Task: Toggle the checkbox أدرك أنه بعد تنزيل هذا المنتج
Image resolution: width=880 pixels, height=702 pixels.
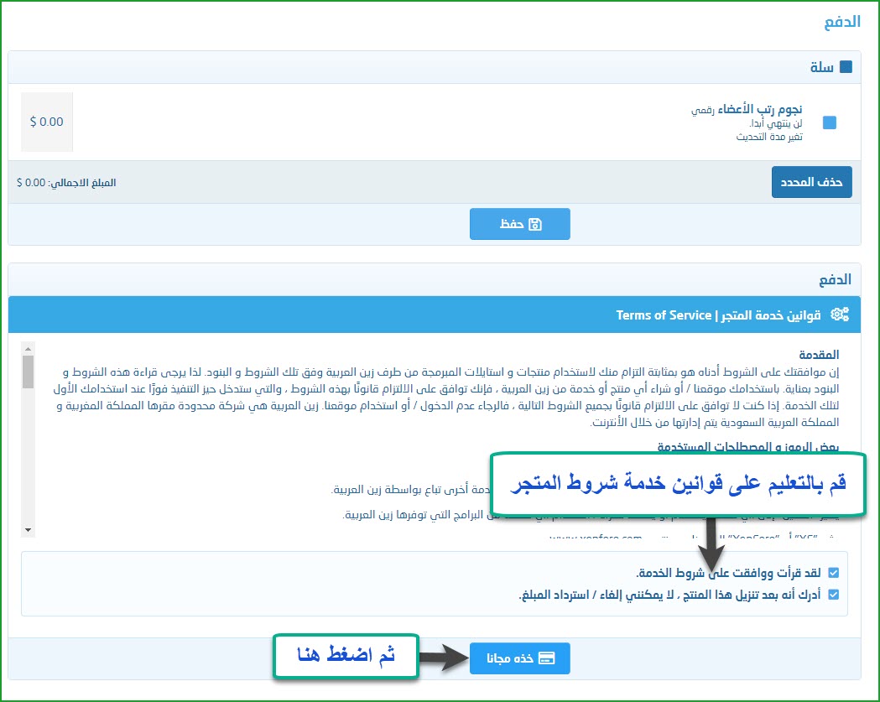Action: [833, 595]
